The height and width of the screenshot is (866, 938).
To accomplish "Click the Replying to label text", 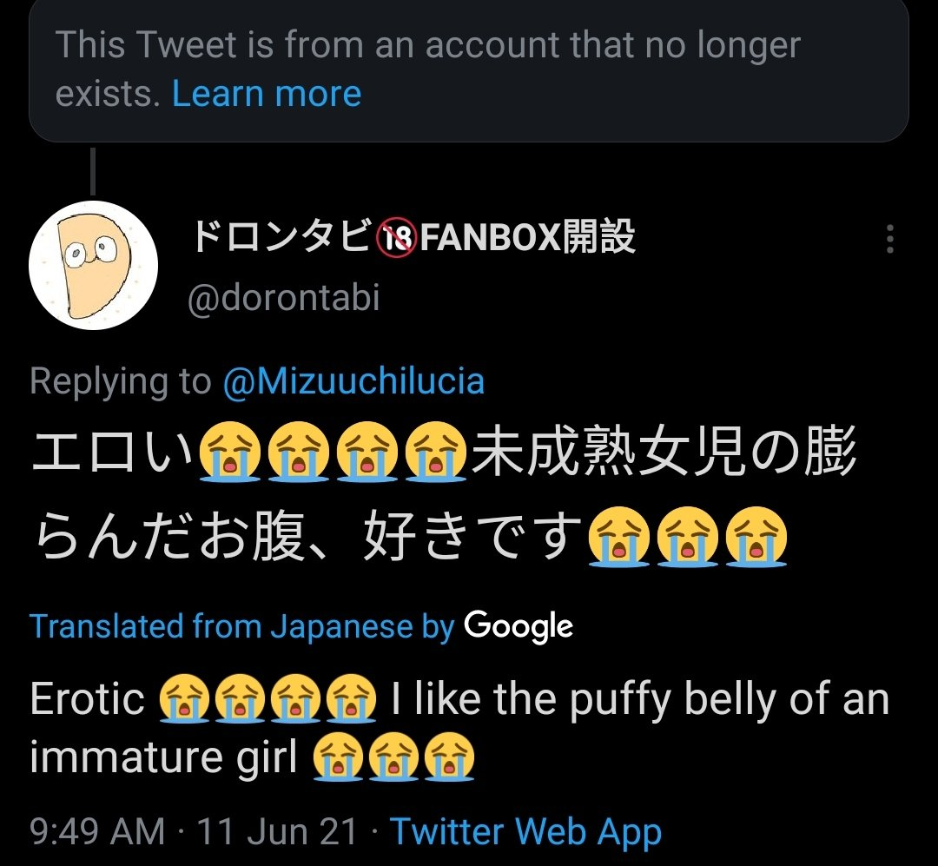I will 120,381.
